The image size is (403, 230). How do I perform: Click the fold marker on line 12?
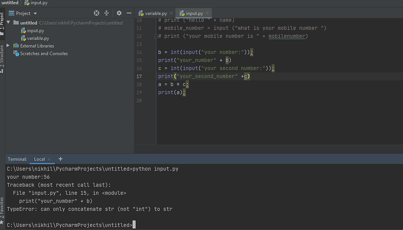[156, 37]
